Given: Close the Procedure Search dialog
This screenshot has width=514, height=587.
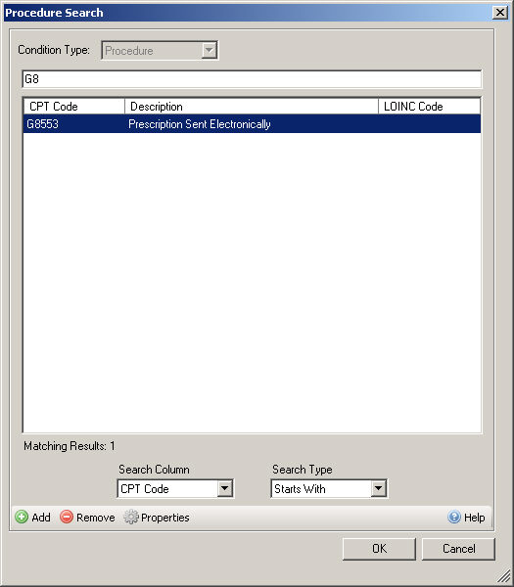Looking at the screenshot, I should click(x=500, y=13).
